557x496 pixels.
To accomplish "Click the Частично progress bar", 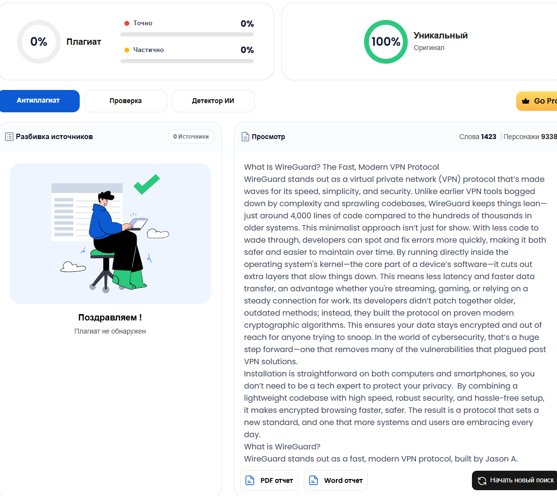I will (187, 61).
